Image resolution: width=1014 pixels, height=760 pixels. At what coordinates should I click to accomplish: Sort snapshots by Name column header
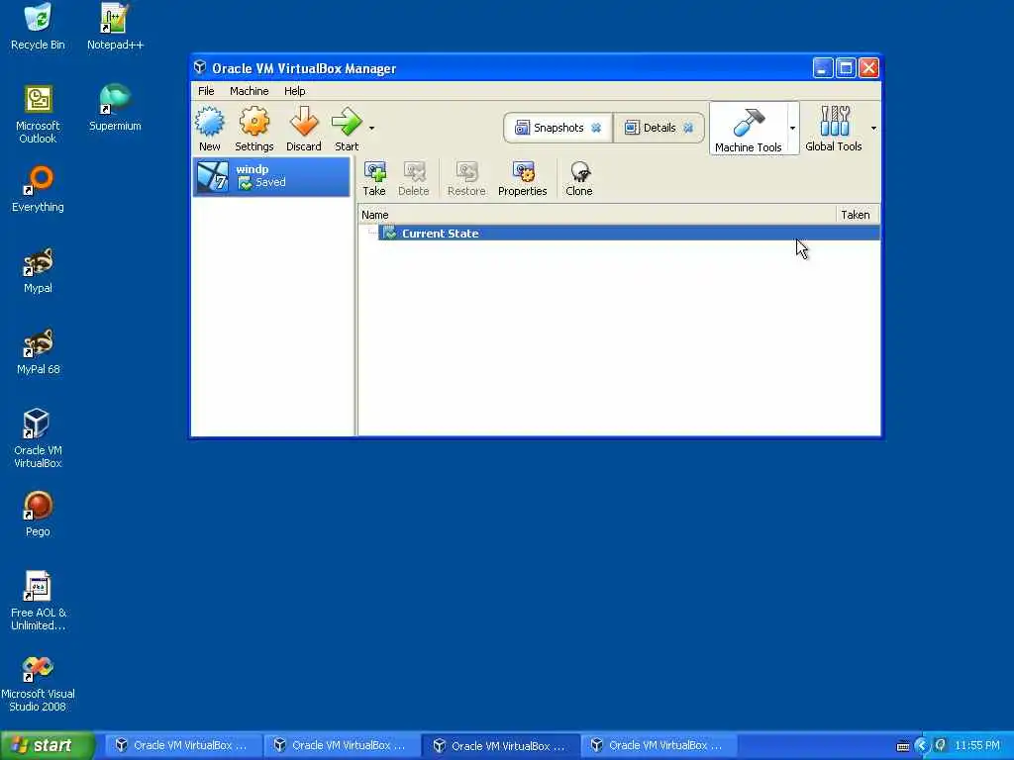point(597,215)
